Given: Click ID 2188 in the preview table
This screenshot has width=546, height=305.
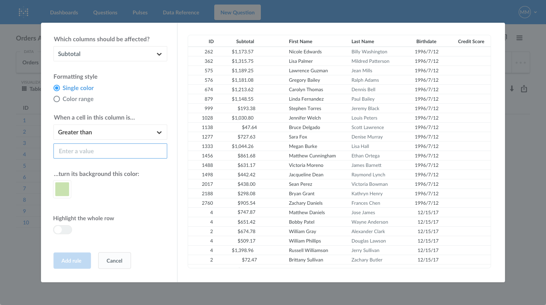Looking at the screenshot, I should [x=207, y=193].
